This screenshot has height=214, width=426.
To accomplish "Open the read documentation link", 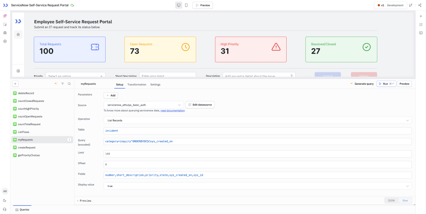I will tap(173, 111).
